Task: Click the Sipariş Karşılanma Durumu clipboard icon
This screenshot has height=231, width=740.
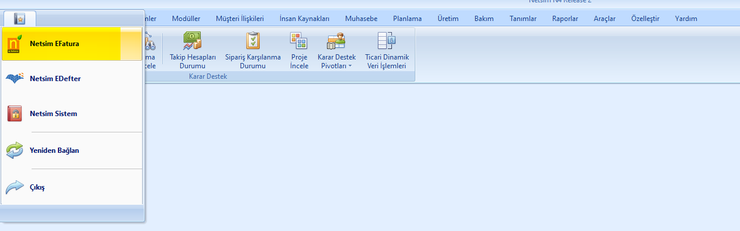Action: [253, 40]
